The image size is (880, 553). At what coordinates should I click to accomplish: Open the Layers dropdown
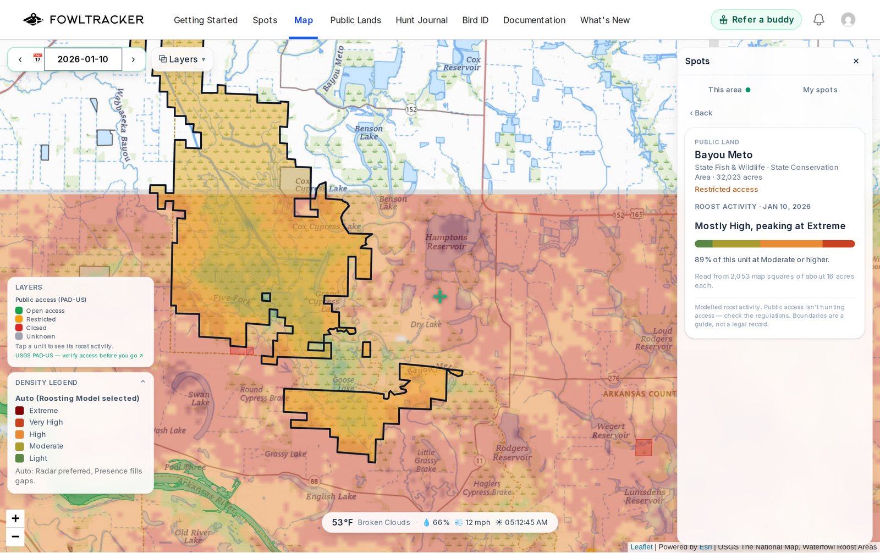[x=182, y=59]
